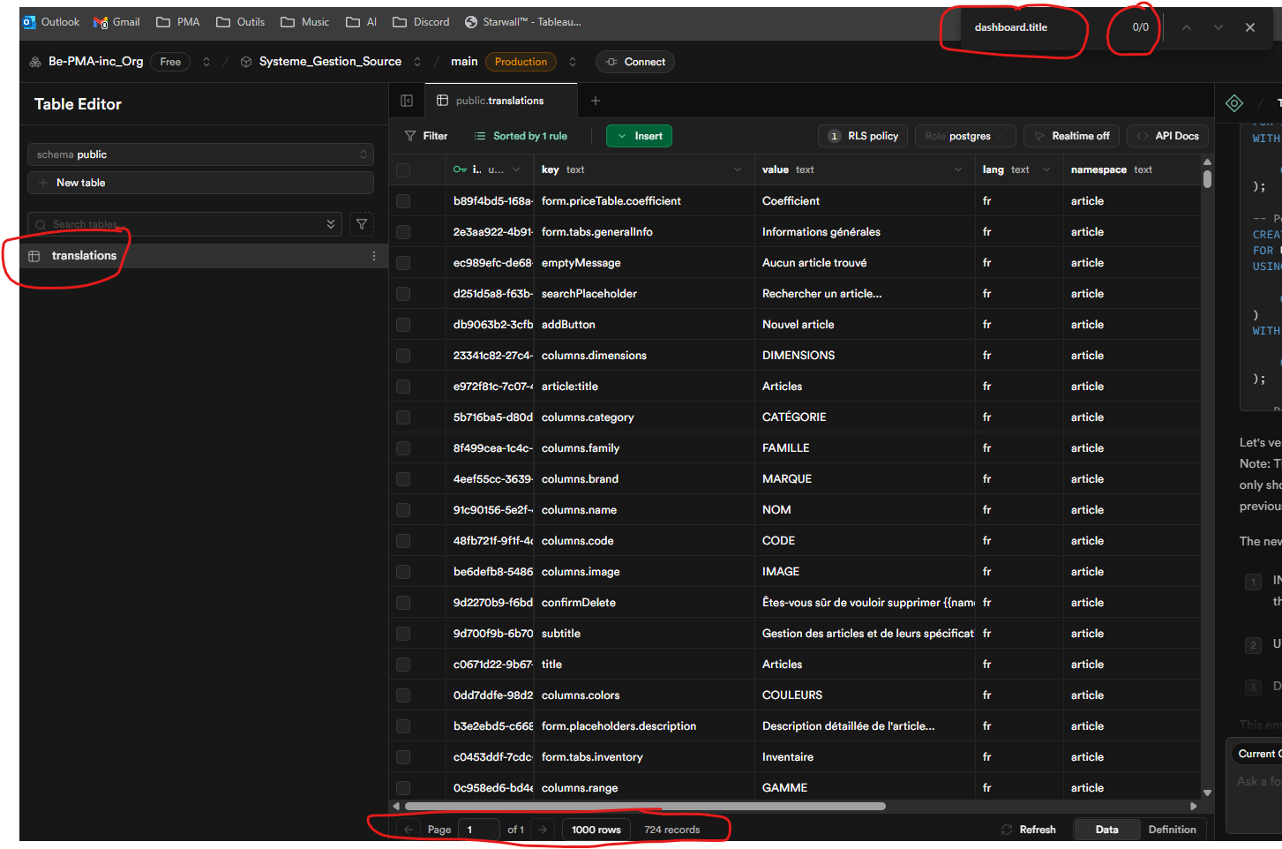Toggle the sidebar collapse icon
1282x849 pixels.
point(407,101)
